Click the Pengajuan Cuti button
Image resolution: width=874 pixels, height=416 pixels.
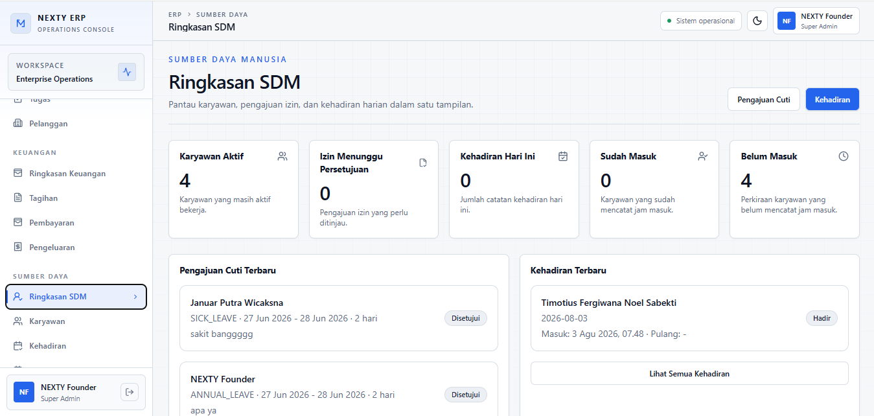764,99
